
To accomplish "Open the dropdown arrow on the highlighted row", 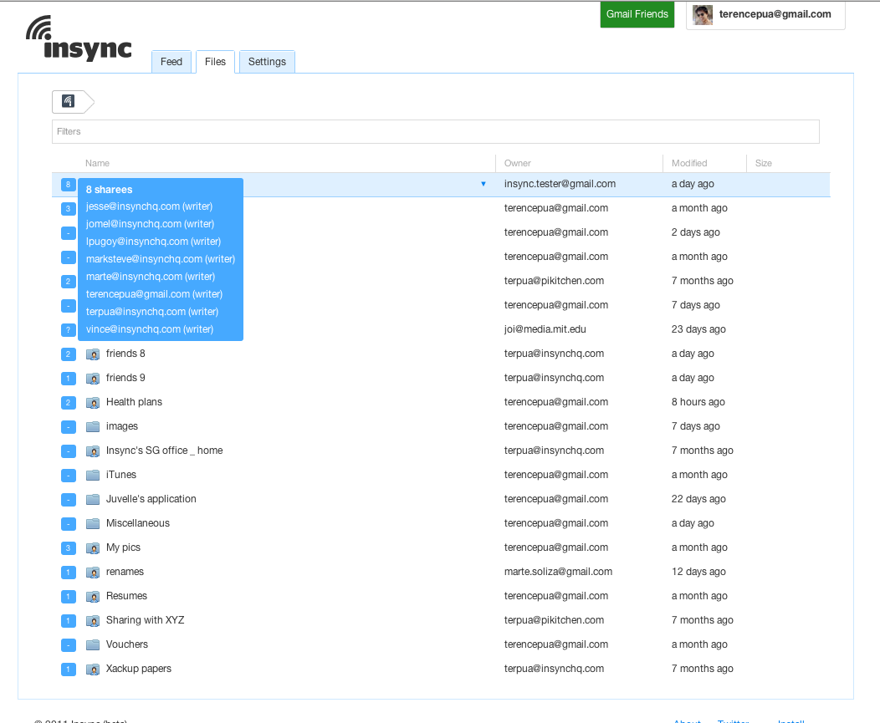I will pyautogui.click(x=483, y=184).
